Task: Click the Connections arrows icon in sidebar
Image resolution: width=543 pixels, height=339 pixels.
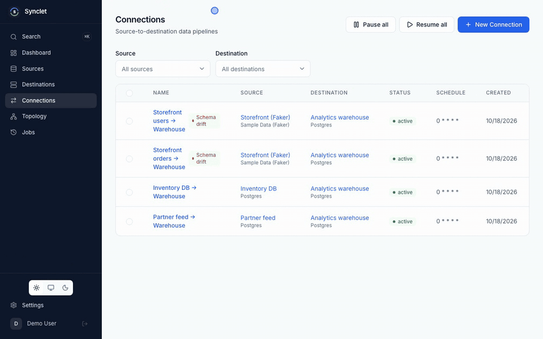Action: pos(14,101)
